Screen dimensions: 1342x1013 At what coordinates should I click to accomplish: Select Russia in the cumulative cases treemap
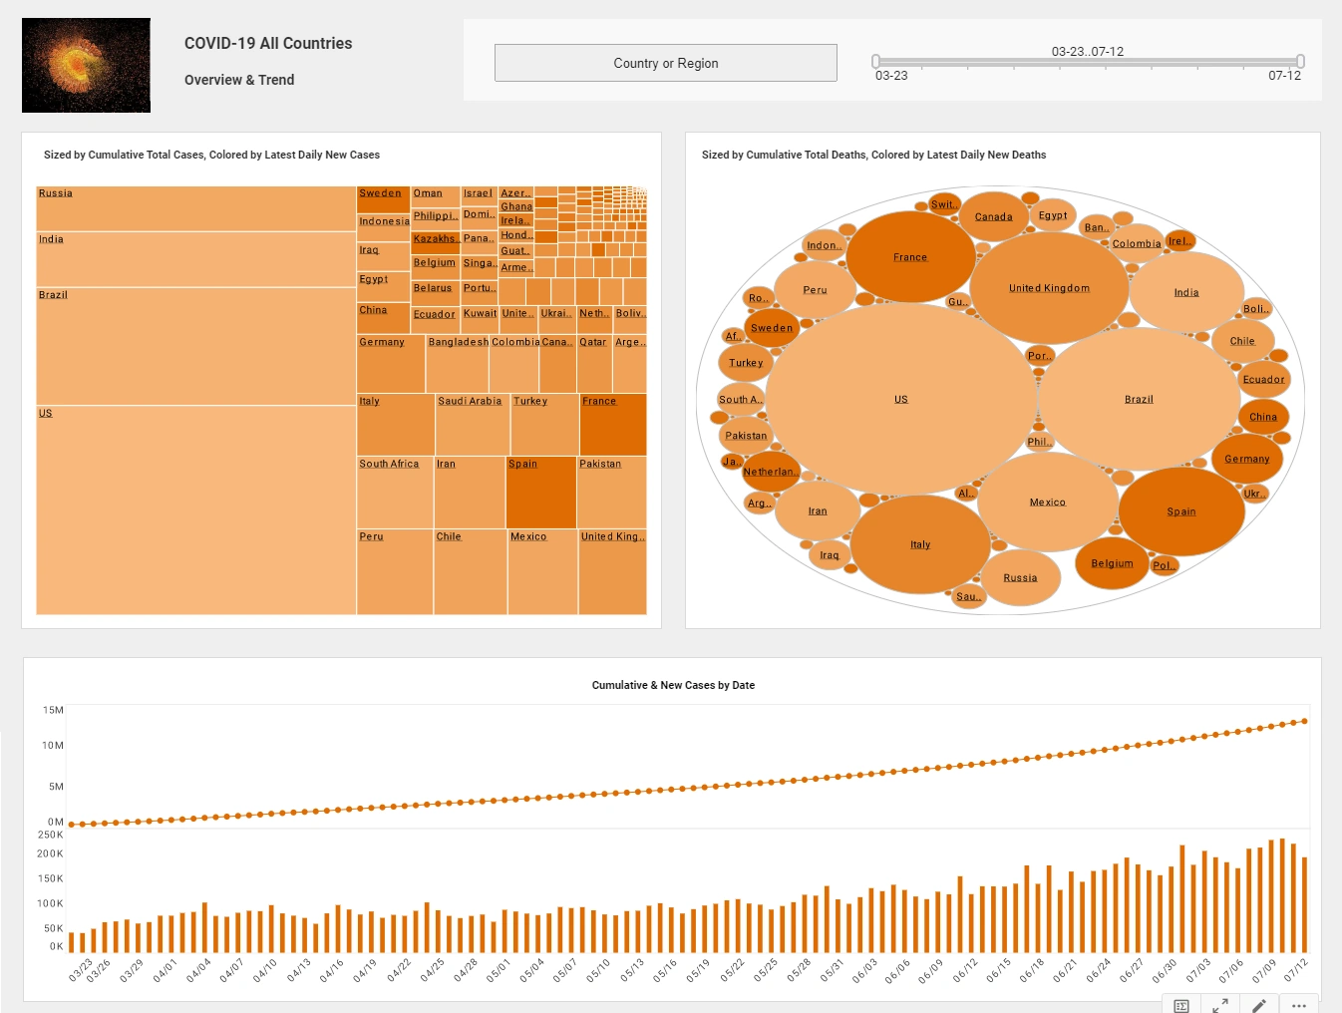[x=195, y=207]
